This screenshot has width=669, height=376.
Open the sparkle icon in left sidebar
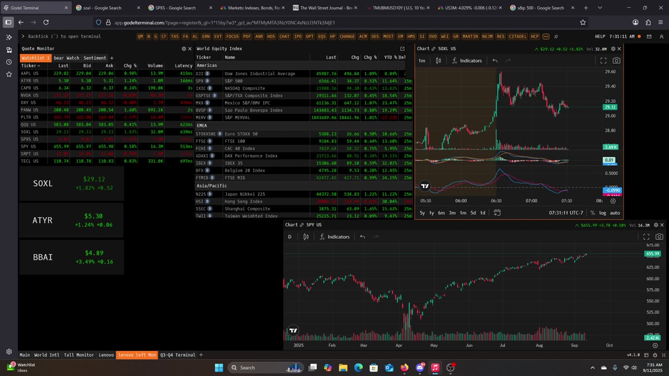[9, 38]
